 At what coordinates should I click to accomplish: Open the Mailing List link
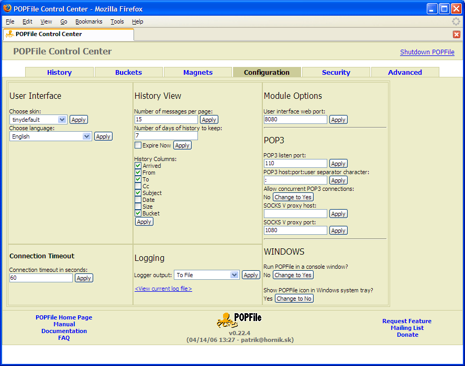coord(407,328)
